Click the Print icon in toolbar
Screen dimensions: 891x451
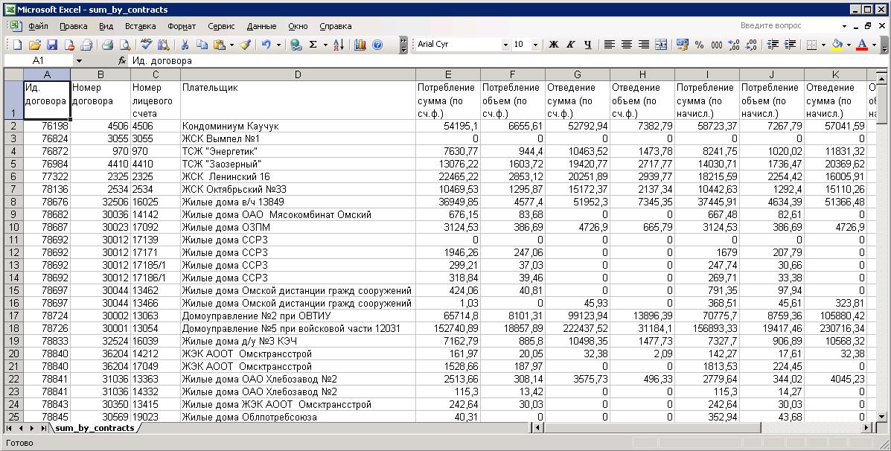(107, 45)
